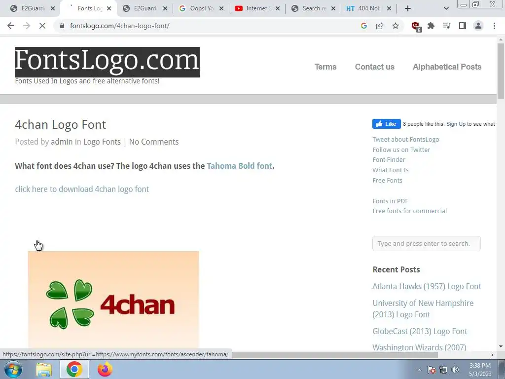Image resolution: width=505 pixels, height=379 pixels.
Task: Open Chrome three-dot menu
Action: tap(494, 26)
